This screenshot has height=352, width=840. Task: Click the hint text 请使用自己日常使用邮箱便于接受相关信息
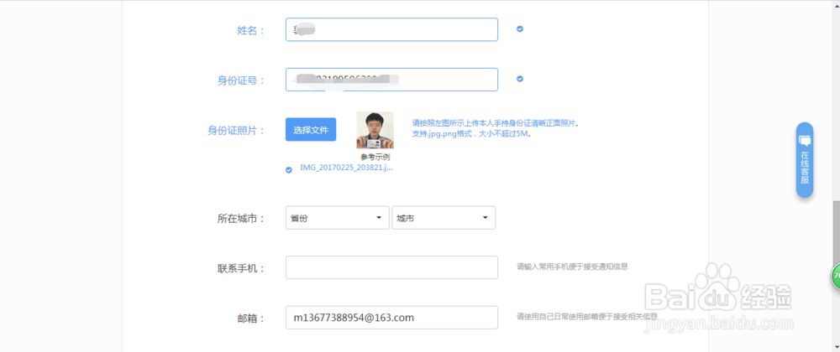586,316
